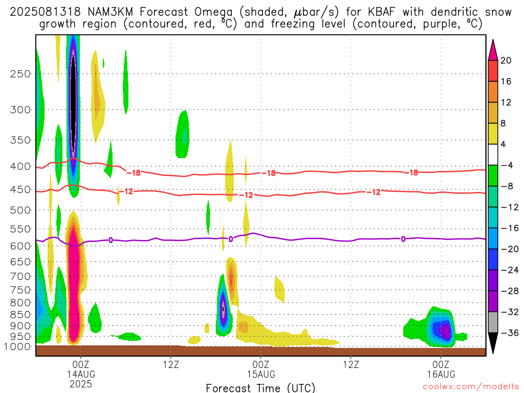The height and width of the screenshot is (393, 524).
Task: Click the colorbar value label -36
Action: [510, 333]
